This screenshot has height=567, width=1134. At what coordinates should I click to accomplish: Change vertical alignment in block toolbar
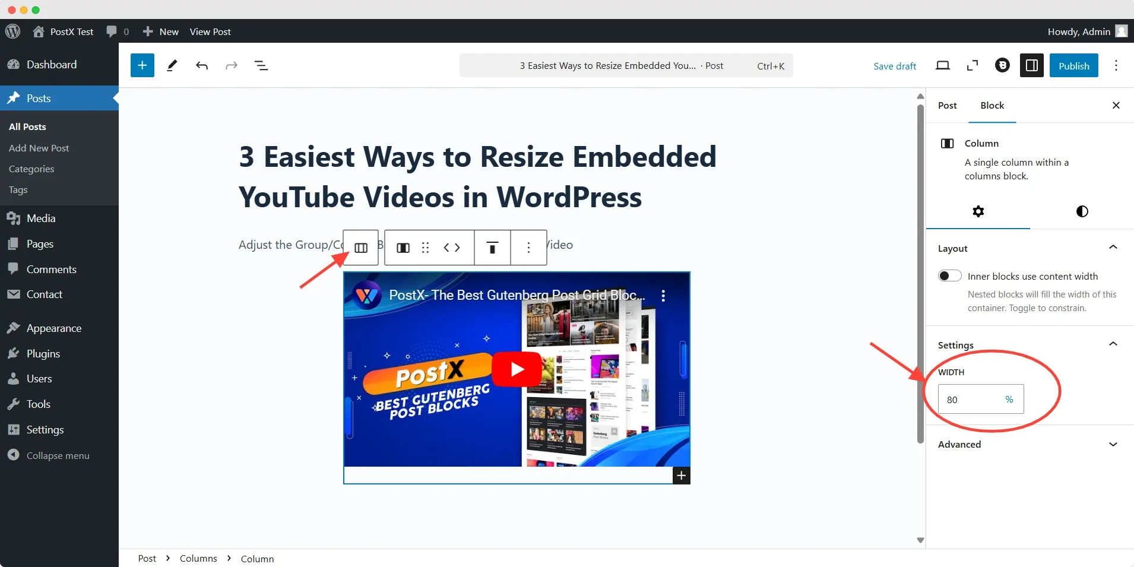492,248
